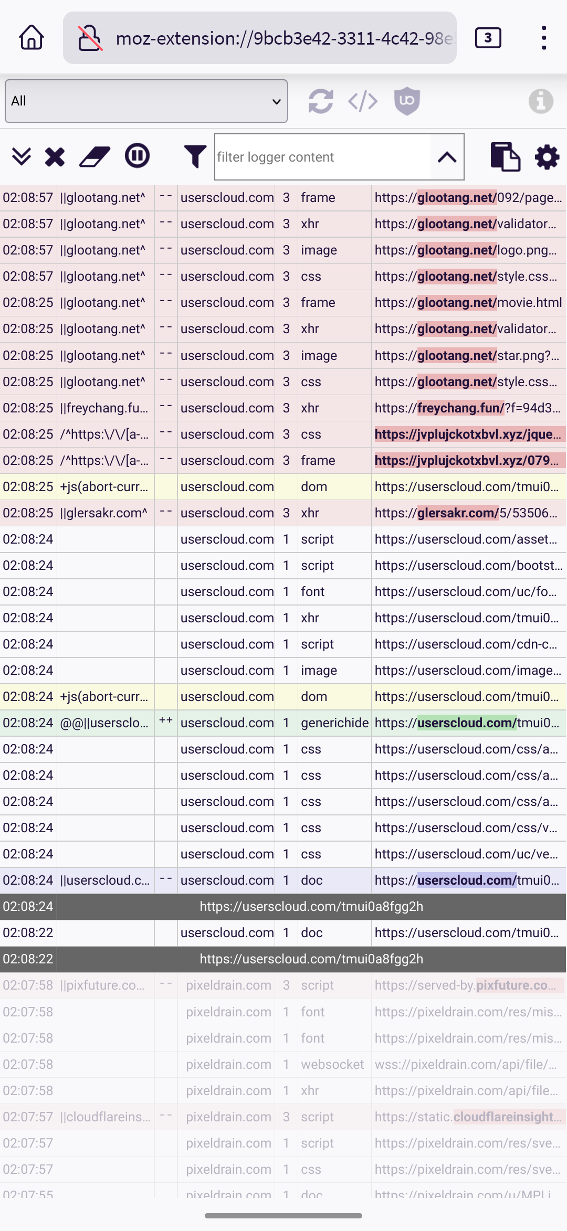Open the DOM inspector code icon
This screenshot has height=1231, width=567.
pyautogui.click(x=363, y=101)
